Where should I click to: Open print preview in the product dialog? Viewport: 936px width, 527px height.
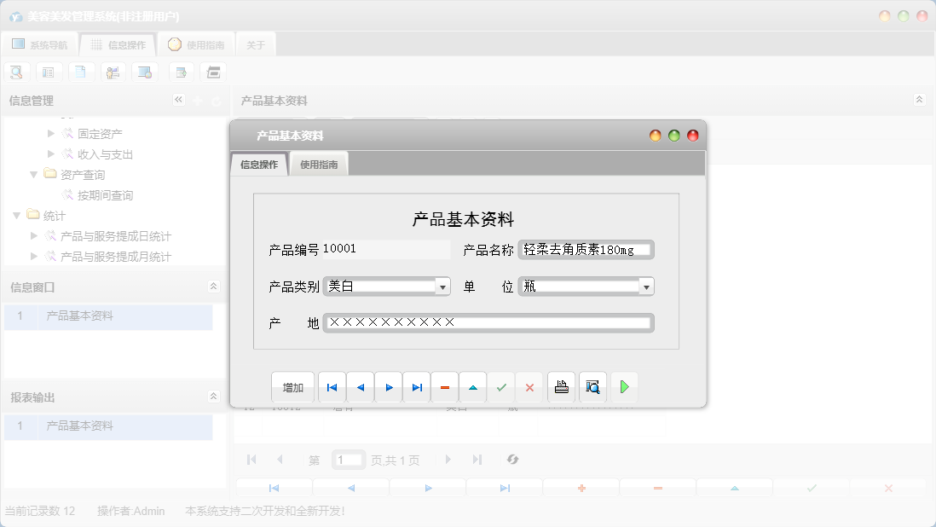coord(592,386)
